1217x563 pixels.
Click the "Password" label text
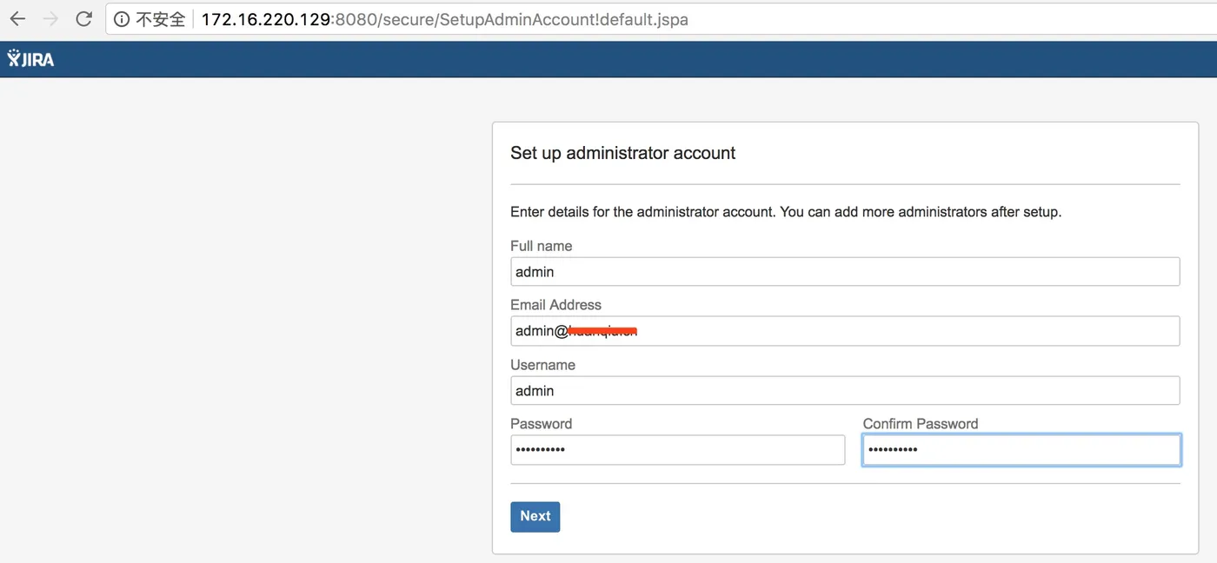tap(541, 424)
